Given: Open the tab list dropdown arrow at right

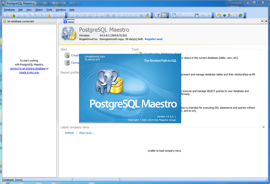Looking at the screenshot, I should point(262,21).
